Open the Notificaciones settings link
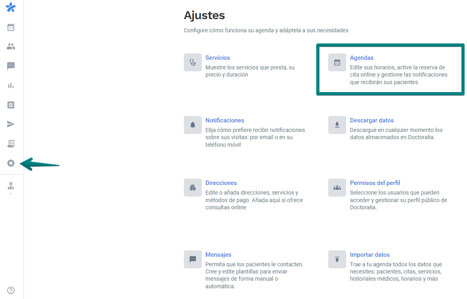This screenshot has height=299, width=467. 225,120
